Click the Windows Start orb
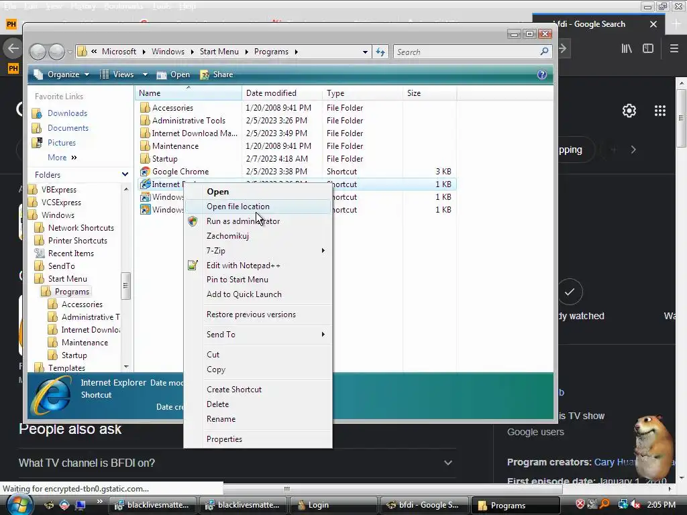Image resolution: width=687 pixels, height=515 pixels. (19, 505)
